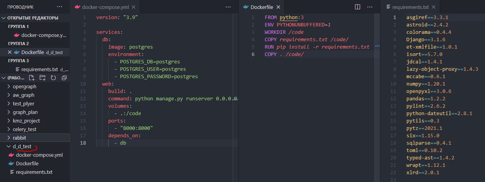The image size is (485, 182).
Task: Close the requirements.txt editor tab
Action: 433,7
